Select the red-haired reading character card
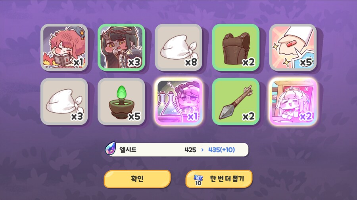 (64, 47)
